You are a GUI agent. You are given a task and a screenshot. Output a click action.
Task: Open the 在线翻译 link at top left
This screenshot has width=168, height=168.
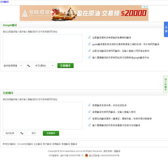[x=4, y=2]
